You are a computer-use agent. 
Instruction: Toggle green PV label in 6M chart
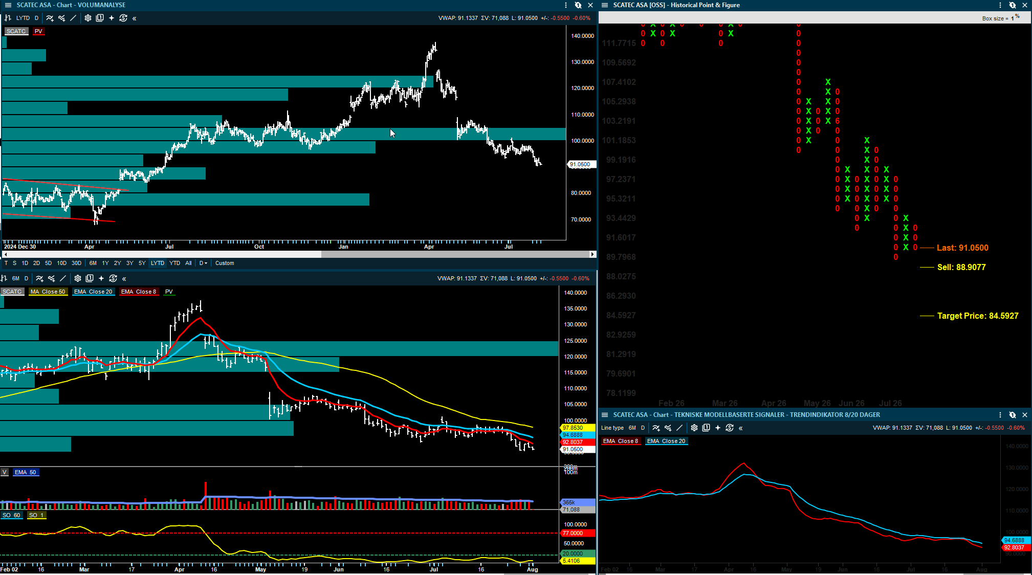pos(169,292)
